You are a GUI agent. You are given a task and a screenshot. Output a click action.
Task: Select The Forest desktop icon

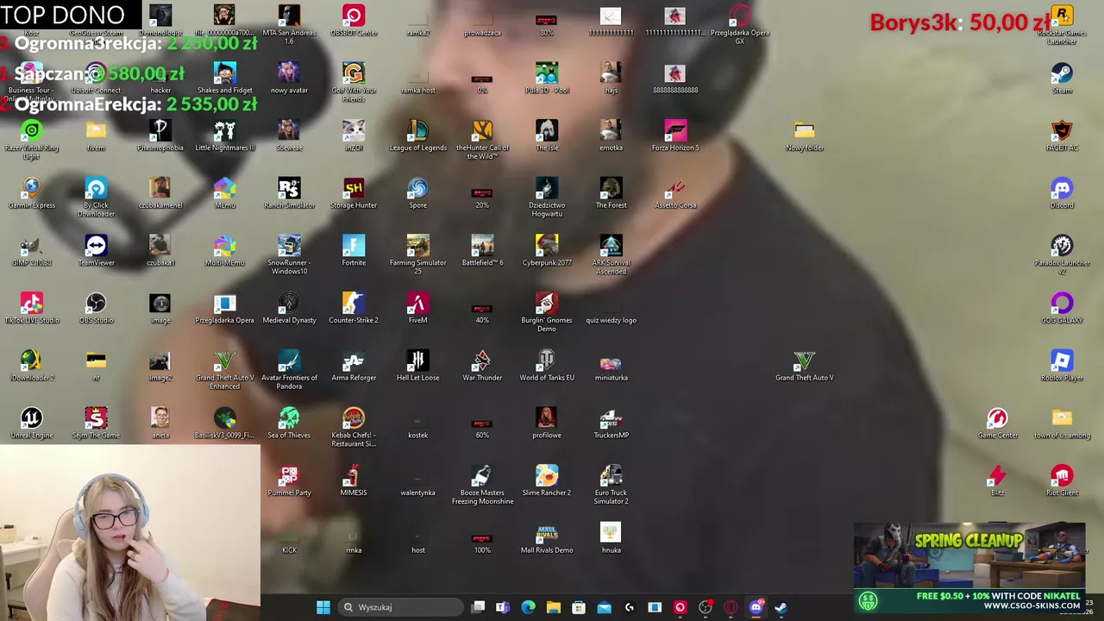[611, 189]
